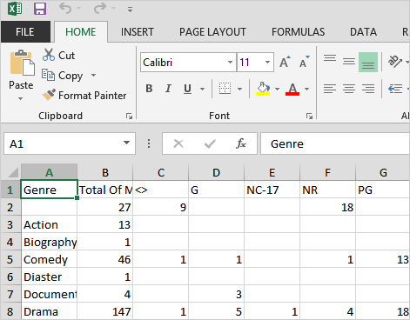Expand the font size dropdown

point(267,63)
